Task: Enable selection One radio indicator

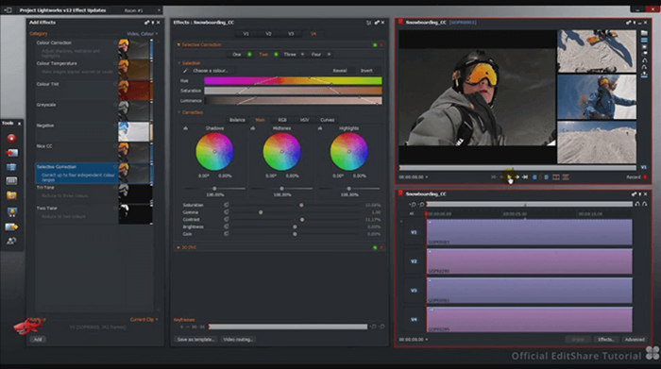Action: 249,55
